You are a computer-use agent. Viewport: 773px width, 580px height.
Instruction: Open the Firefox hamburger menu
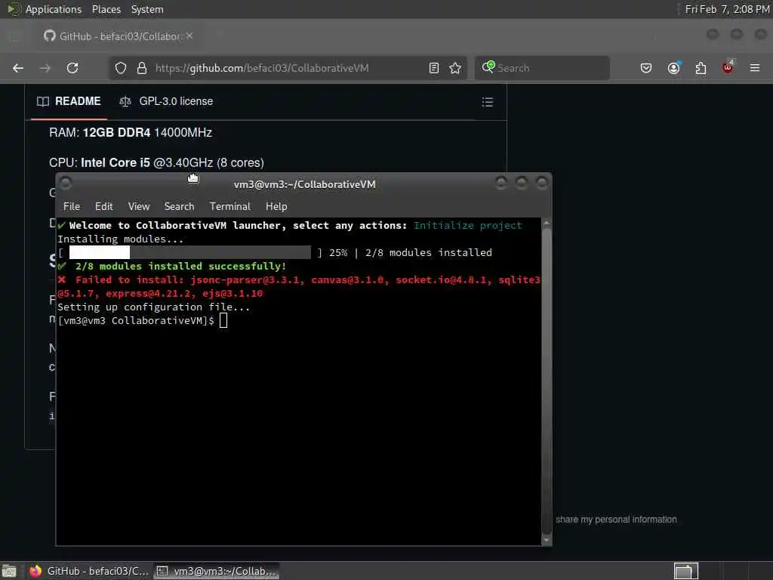pyautogui.click(x=755, y=68)
